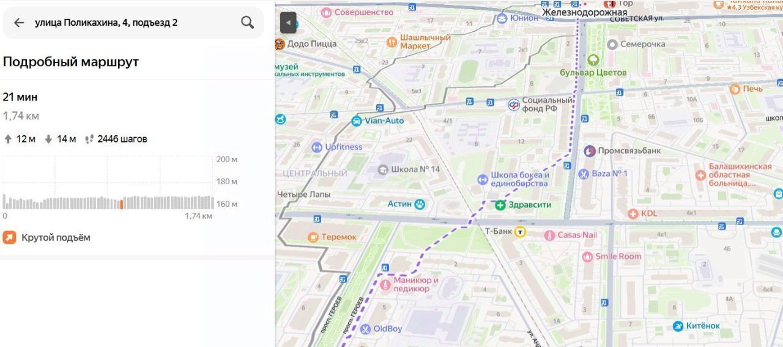Screen dimensions: 783x347
Task: Click the magnifier search icon
Action: 247,23
